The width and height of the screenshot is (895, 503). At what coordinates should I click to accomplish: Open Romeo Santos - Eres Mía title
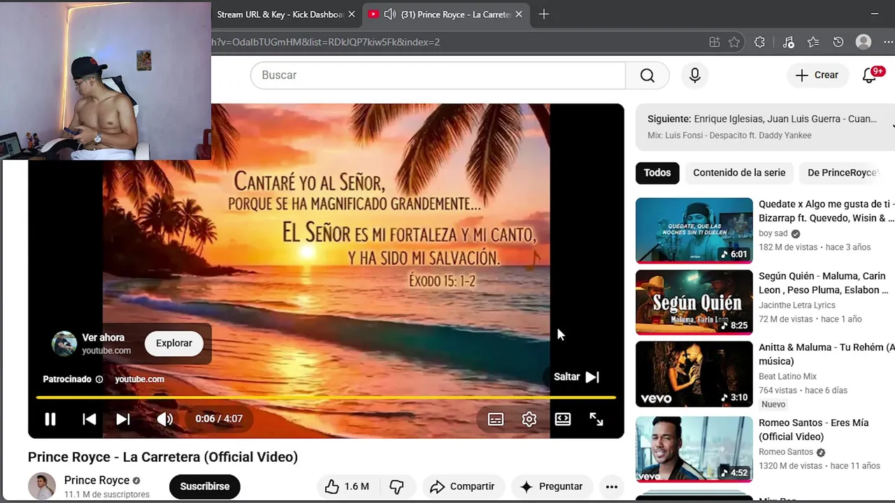pyautogui.click(x=814, y=430)
